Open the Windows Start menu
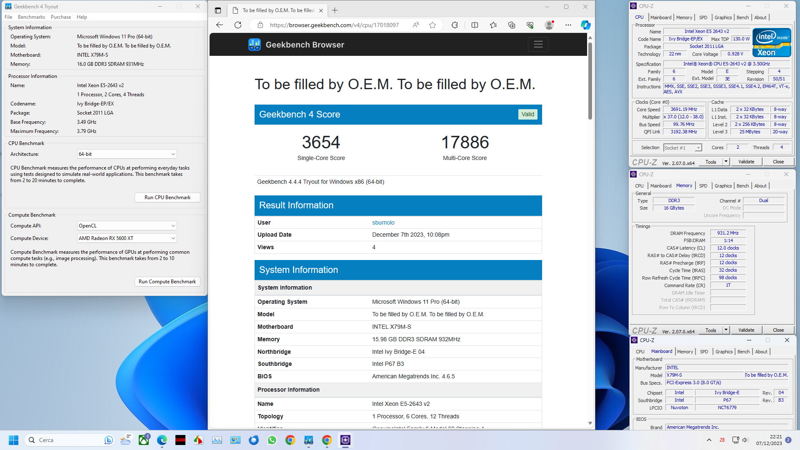The height and width of the screenshot is (450, 800). point(13,440)
